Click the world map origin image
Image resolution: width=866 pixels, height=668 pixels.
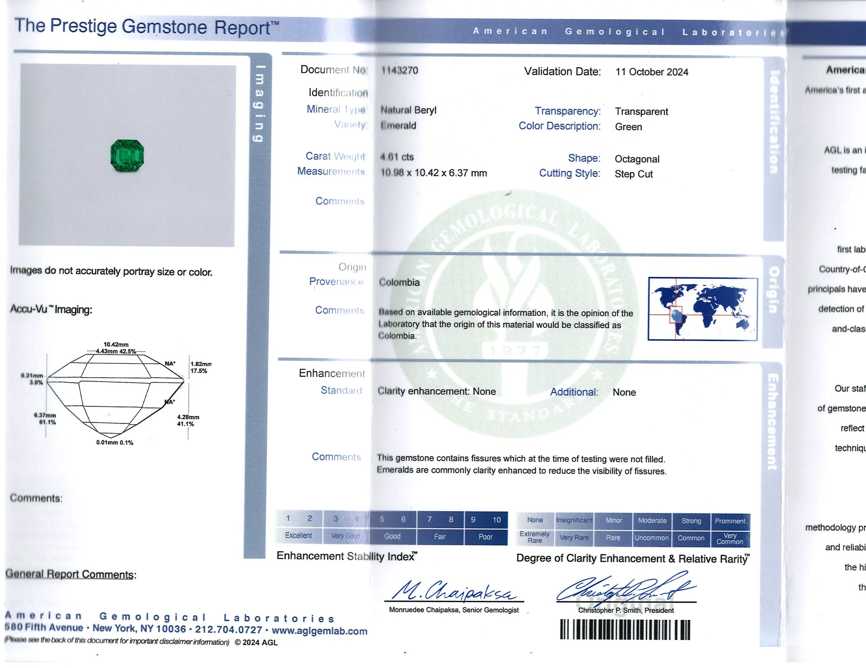pos(702,309)
